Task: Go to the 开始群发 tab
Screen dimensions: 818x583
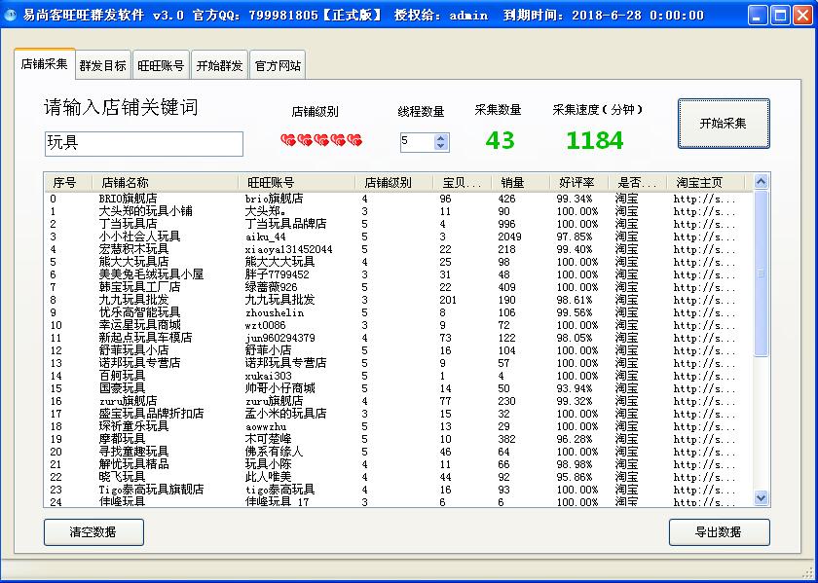Action: pyautogui.click(x=219, y=66)
